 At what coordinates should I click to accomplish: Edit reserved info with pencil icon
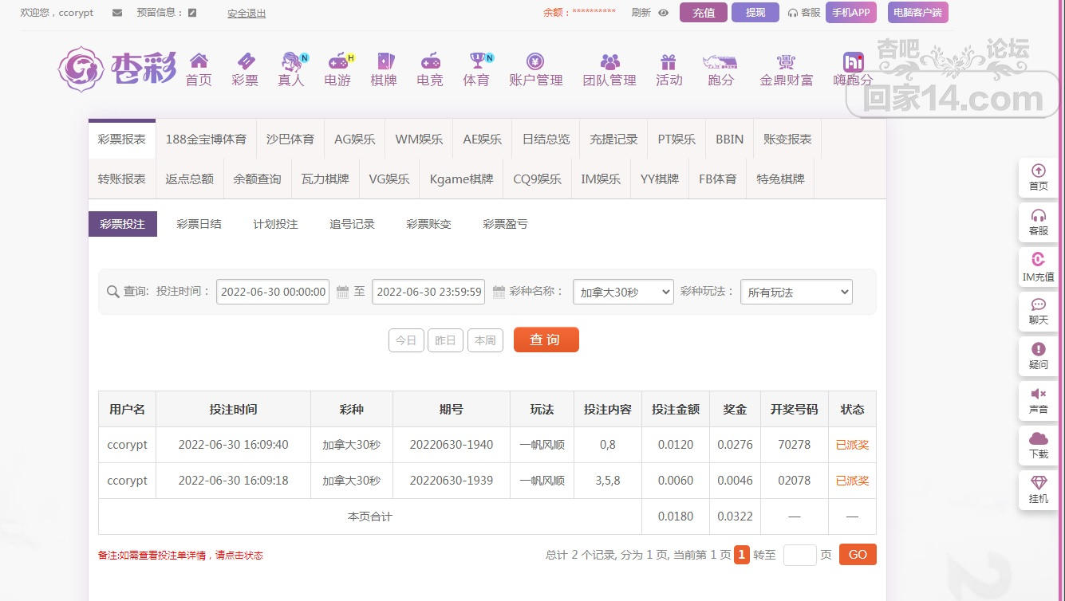point(192,13)
